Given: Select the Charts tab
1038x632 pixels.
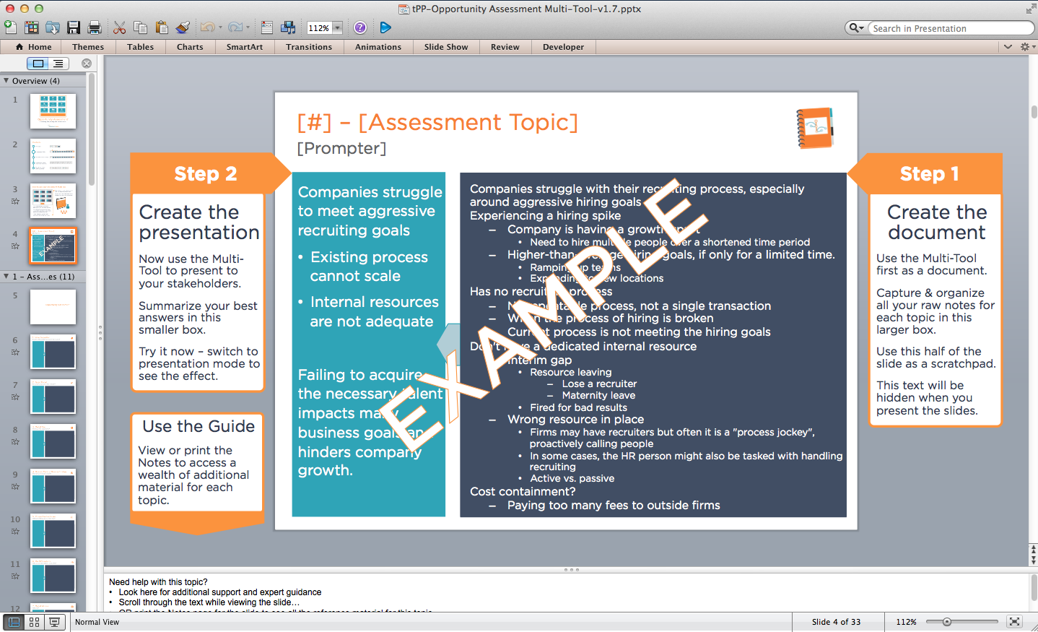Looking at the screenshot, I should click(x=190, y=47).
